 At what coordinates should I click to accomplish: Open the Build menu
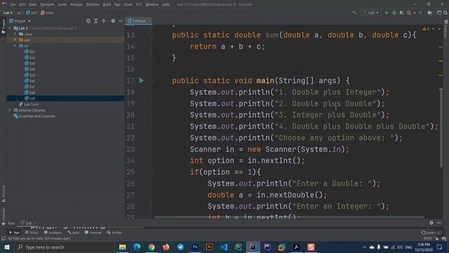pos(107,4)
